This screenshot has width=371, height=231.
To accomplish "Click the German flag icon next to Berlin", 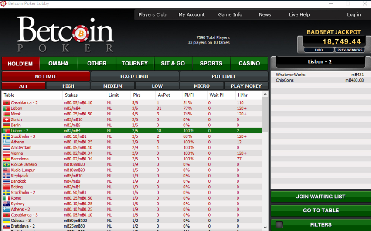I will [x=7, y=126].
